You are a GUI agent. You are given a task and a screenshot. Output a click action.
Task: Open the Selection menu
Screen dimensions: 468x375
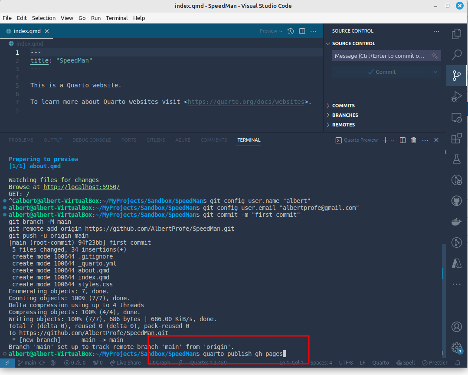(x=43, y=18)
